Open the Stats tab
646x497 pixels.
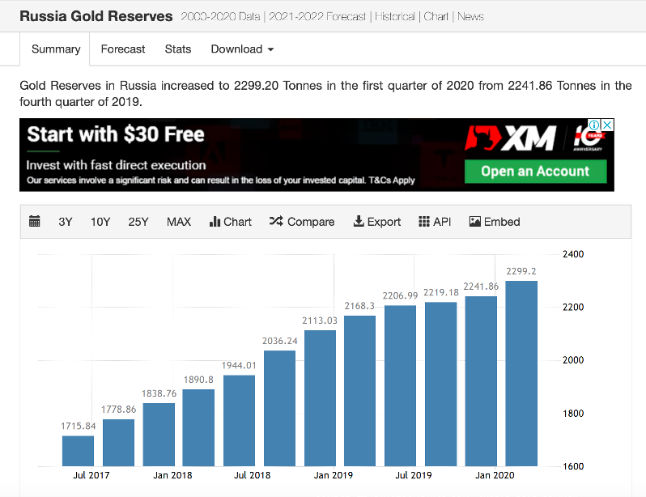[178, 49]
